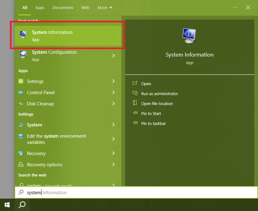
Task: Click the Pin to taskbar pin icon
Action: [x=135, y=123]
